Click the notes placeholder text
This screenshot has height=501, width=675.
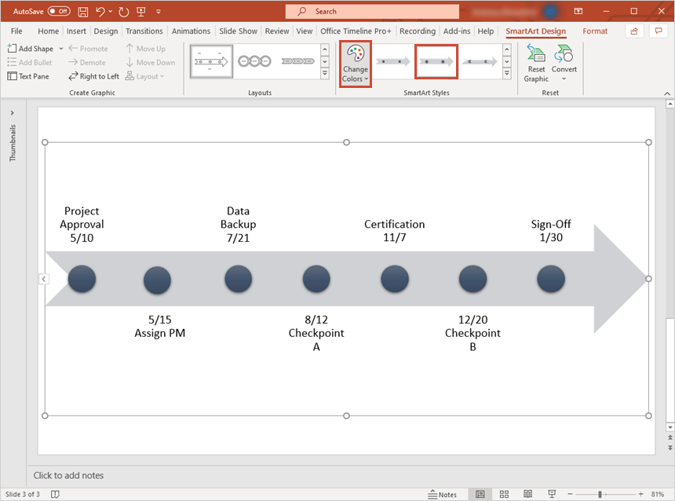pos(70,475)
